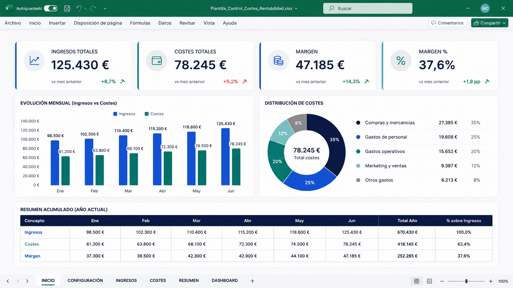Select the Total Año column header
Screen dimensions: 513x288
407,221
